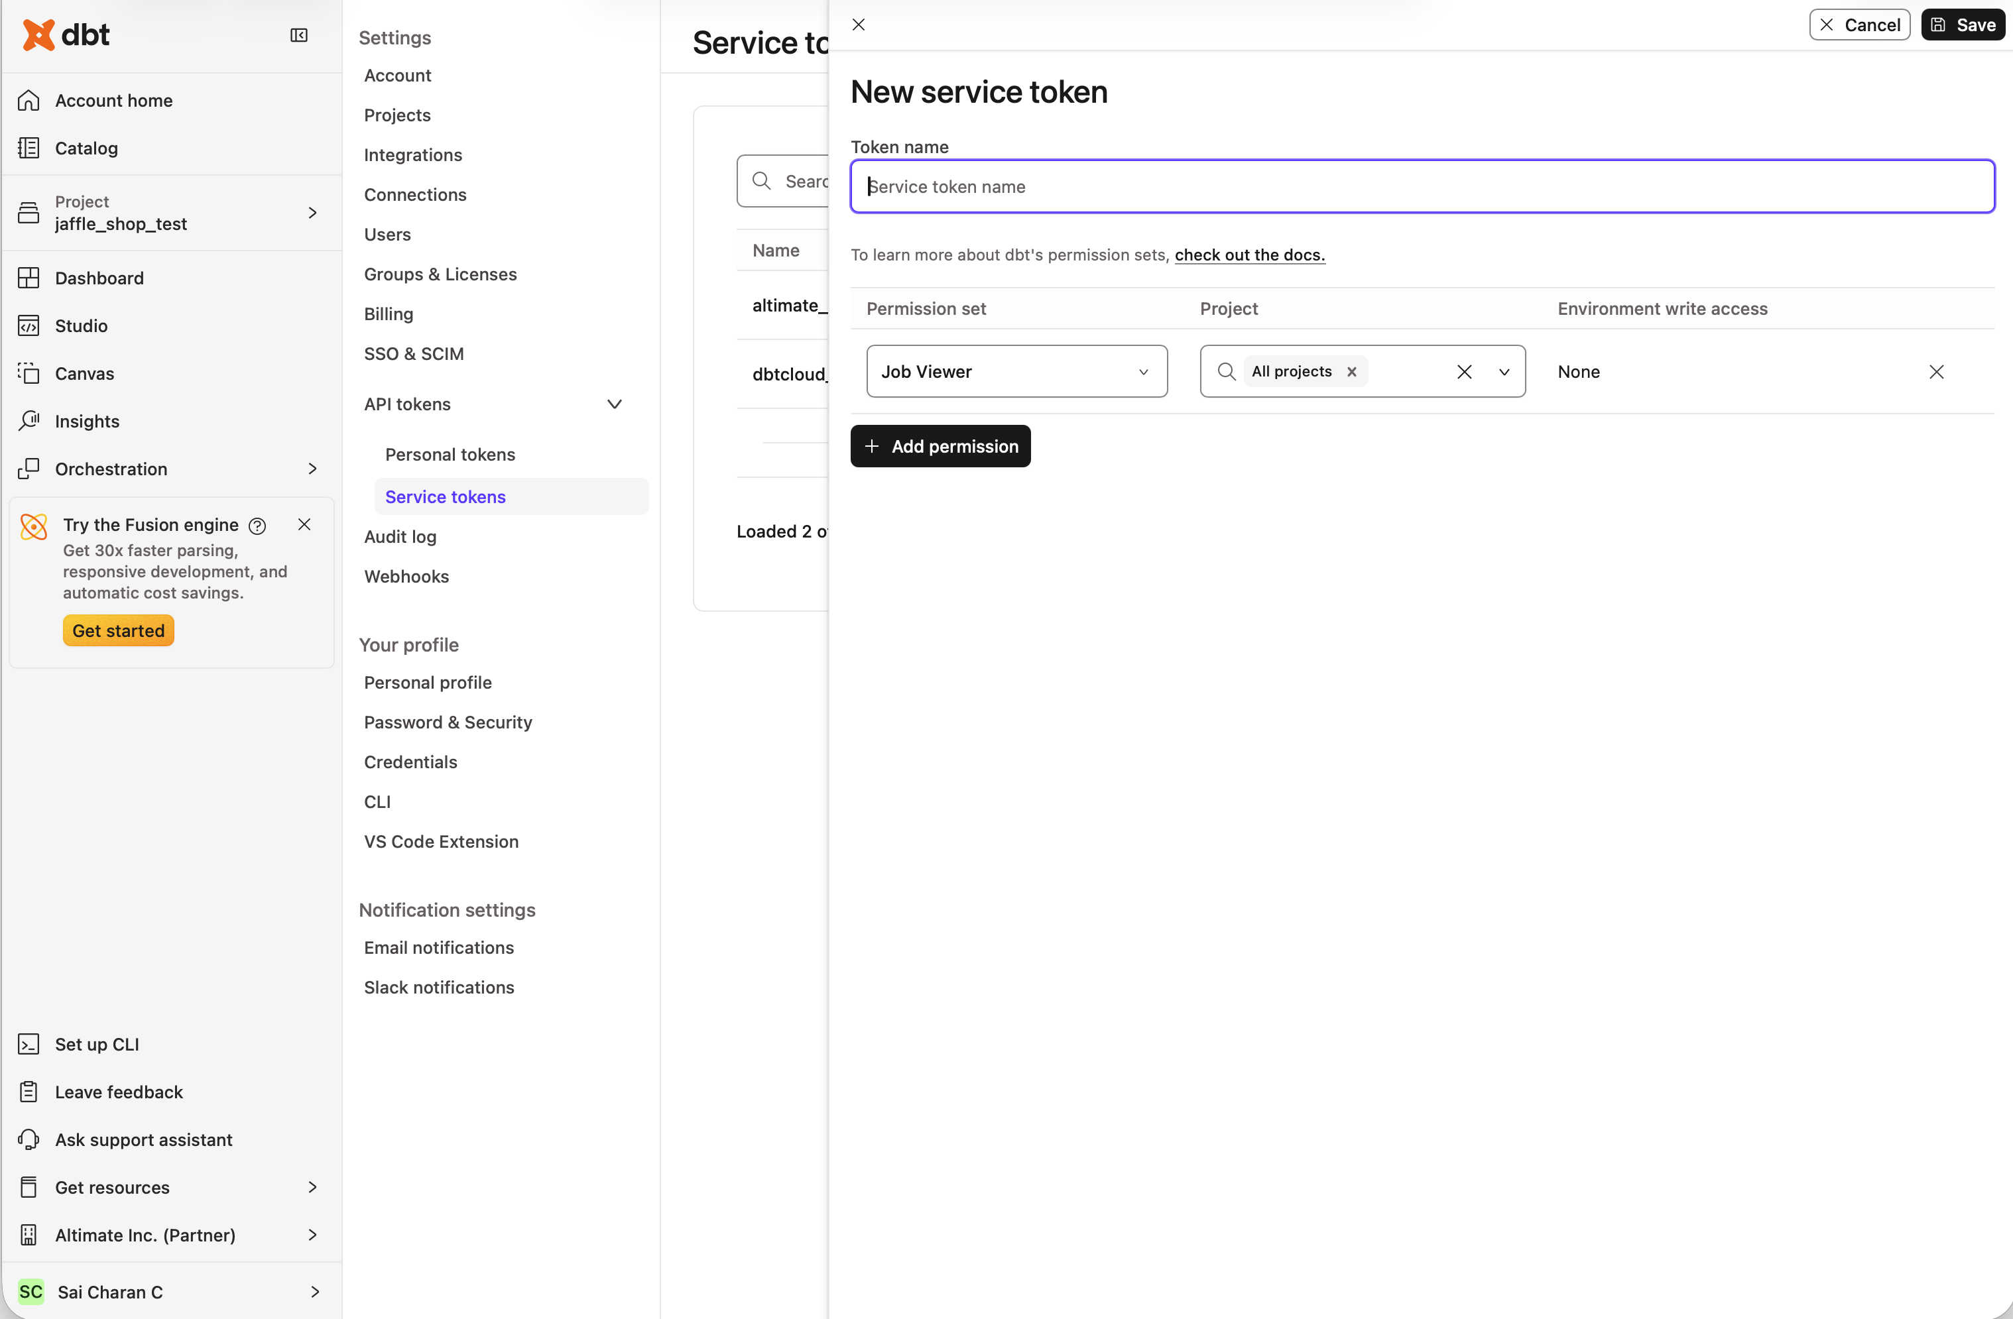The height and width of the screenshot is (1319, 2013).
Task: Select the Insights icon
Action: (29, 420)
